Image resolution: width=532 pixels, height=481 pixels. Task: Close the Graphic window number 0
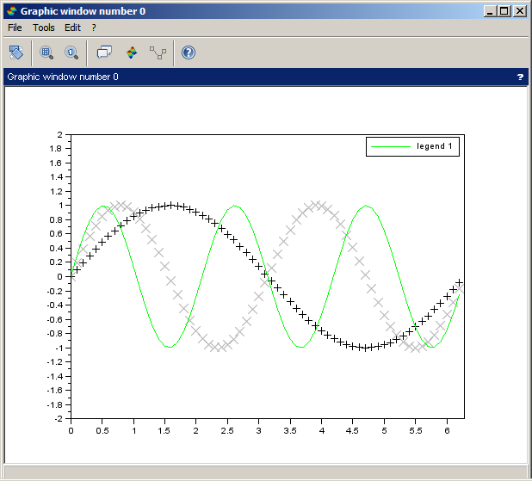click(x=520, y=11)
